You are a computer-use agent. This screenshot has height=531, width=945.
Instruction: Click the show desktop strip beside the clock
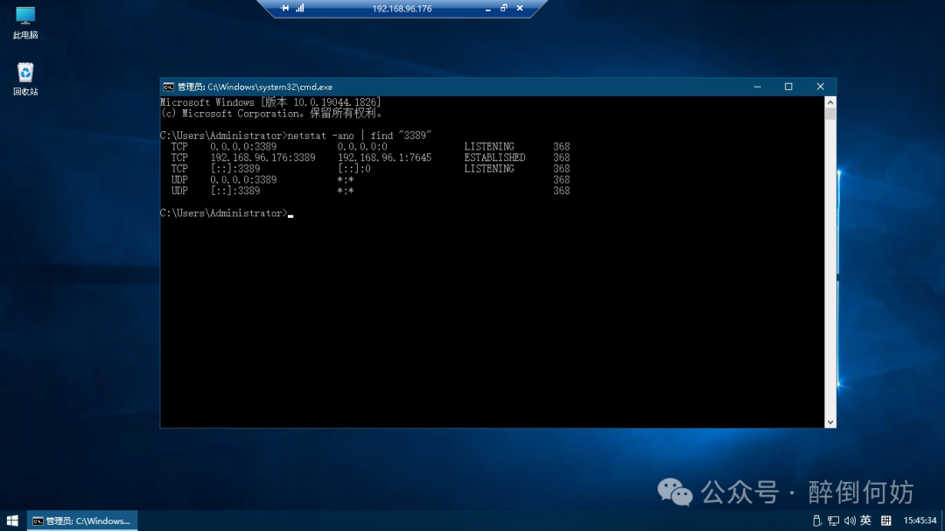pyautogui.click(x=943, y=521)
